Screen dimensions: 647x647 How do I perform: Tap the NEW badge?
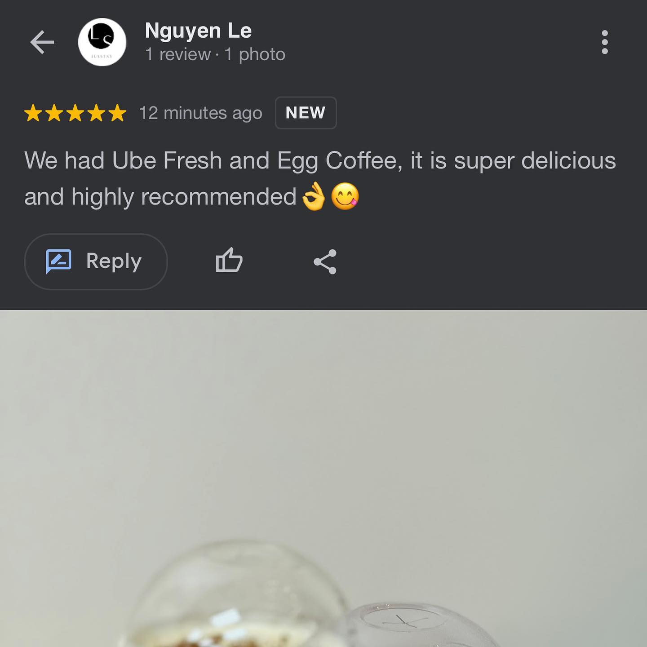pos(306,113)
